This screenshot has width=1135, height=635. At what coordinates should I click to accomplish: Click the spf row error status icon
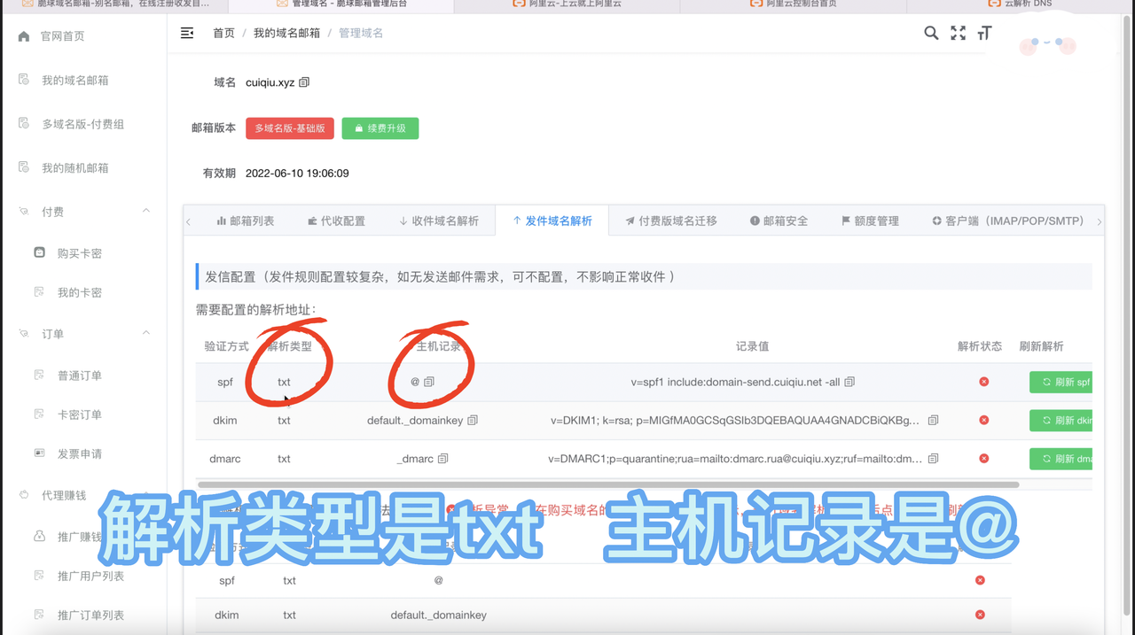pyautogui.click(x=984, y=382)
